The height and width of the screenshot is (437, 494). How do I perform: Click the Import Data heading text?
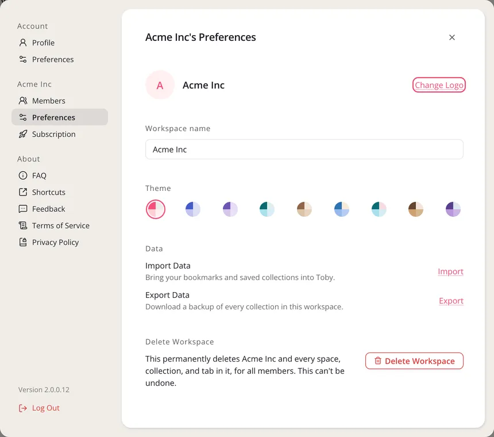pos(168,266)
